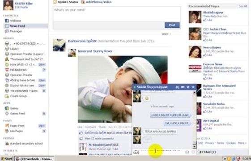Open standard secondary school friends list
This screenshot has height=161, width=251.
tap(26, 144)
